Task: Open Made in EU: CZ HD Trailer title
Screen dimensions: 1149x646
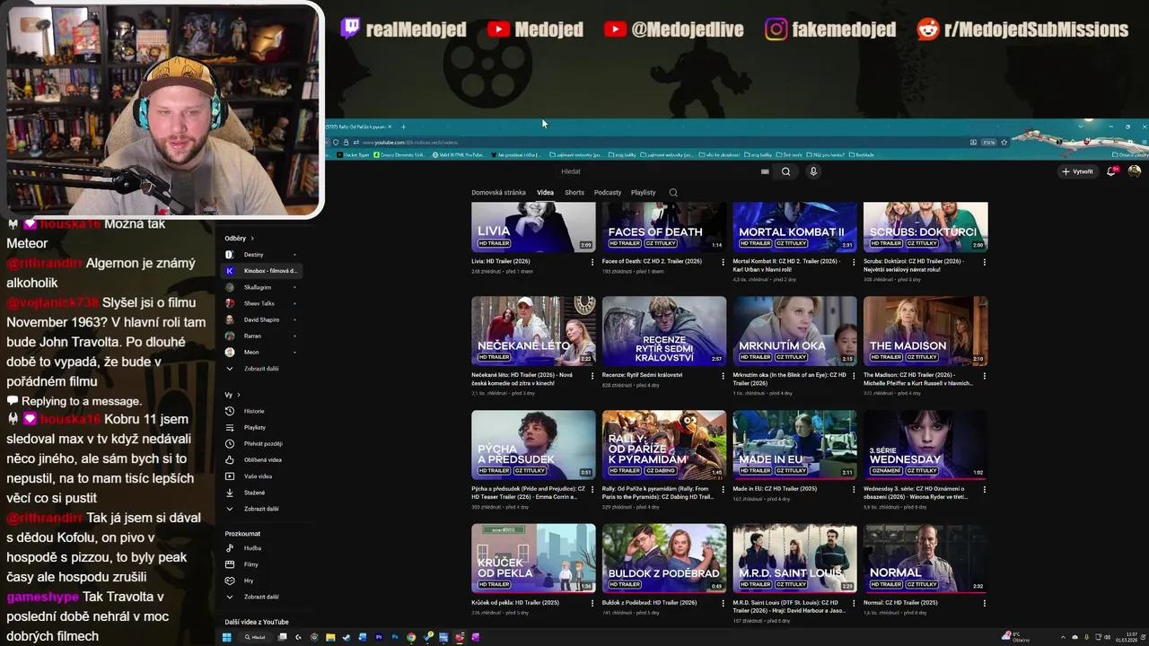Action: (775, 488)
